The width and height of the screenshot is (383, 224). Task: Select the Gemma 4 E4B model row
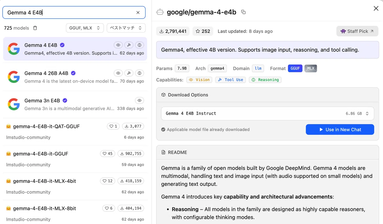(75, 49)
